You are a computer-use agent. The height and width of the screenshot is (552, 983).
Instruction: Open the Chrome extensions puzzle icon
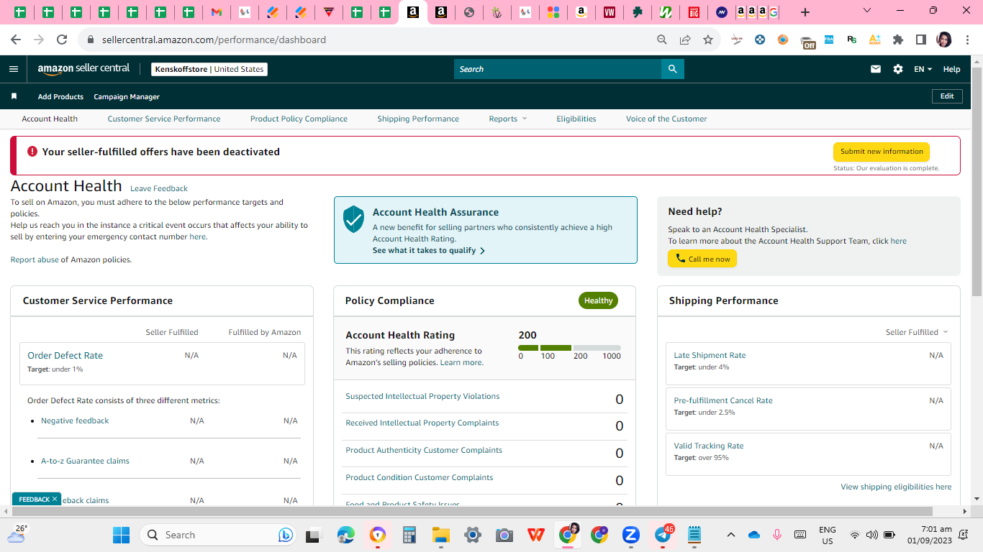point(898,40)
